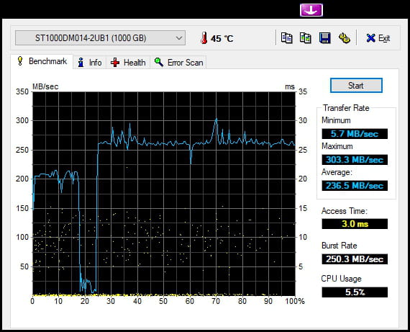Click the blue X Exit icon
This screenshot has height=332, width=410.
pos(370,38)
